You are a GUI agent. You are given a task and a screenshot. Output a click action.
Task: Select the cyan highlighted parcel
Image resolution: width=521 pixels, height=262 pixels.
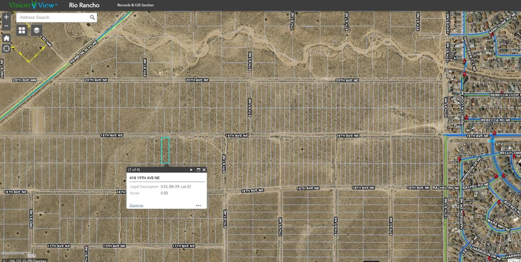click(x=165, y=150)
